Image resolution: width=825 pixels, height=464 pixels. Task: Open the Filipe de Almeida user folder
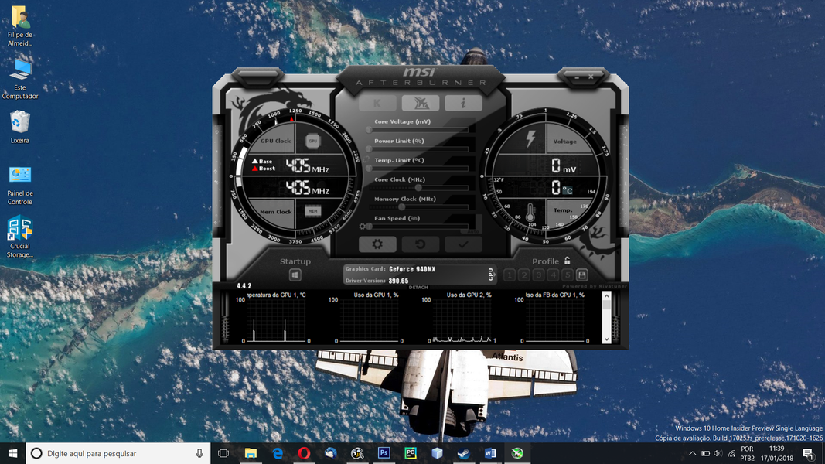[20, 26]
